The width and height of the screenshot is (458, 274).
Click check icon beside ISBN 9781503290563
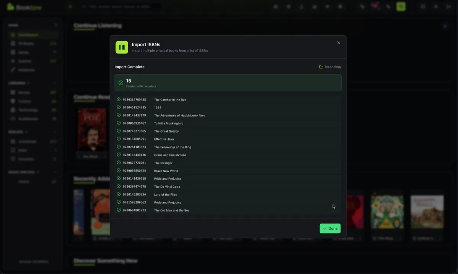click(119, 202)
